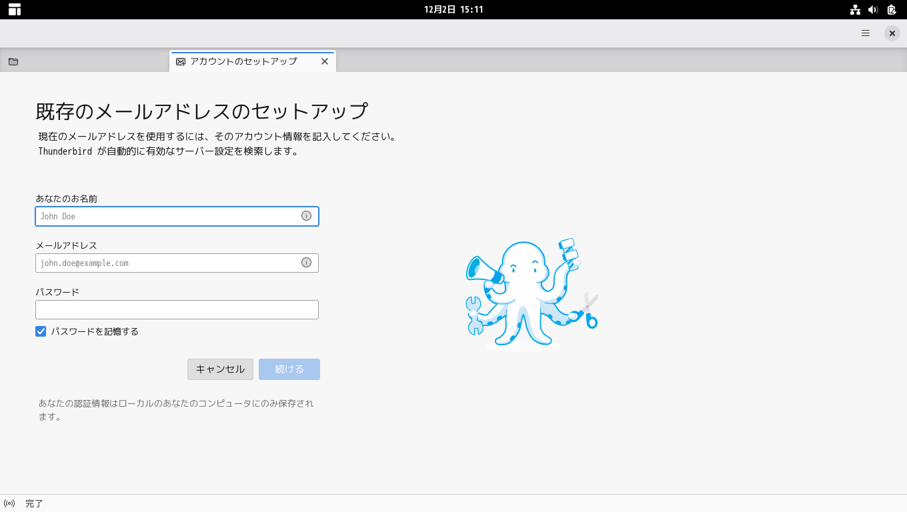Image resolution: width=907 pixels, height=512 pixels.
Task: Click the volume icon in the top bar
Action: click(x=874, y=9)
